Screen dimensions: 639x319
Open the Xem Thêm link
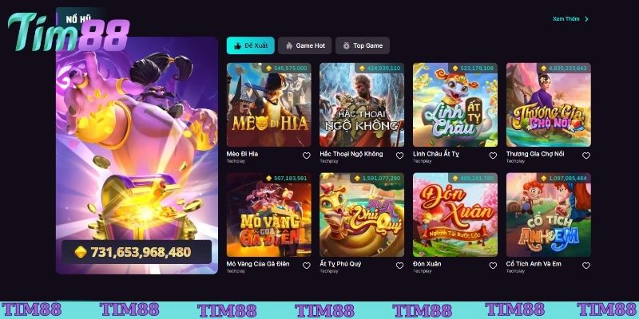566,18
